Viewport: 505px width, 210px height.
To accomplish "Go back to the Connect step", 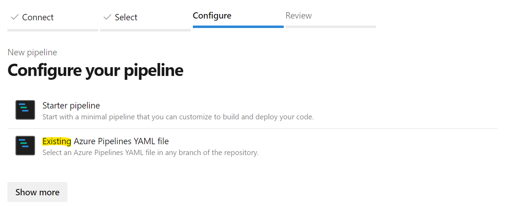I will tap(38, 17).
